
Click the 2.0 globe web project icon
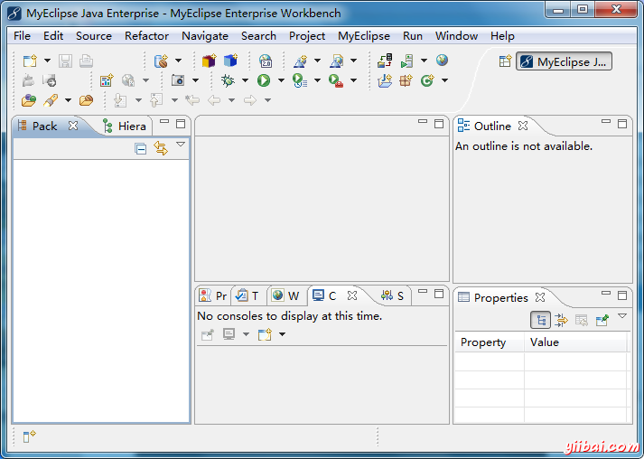click(266, 61)
